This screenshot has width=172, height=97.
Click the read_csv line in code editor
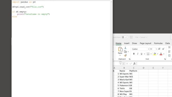[x=28, y=7]
